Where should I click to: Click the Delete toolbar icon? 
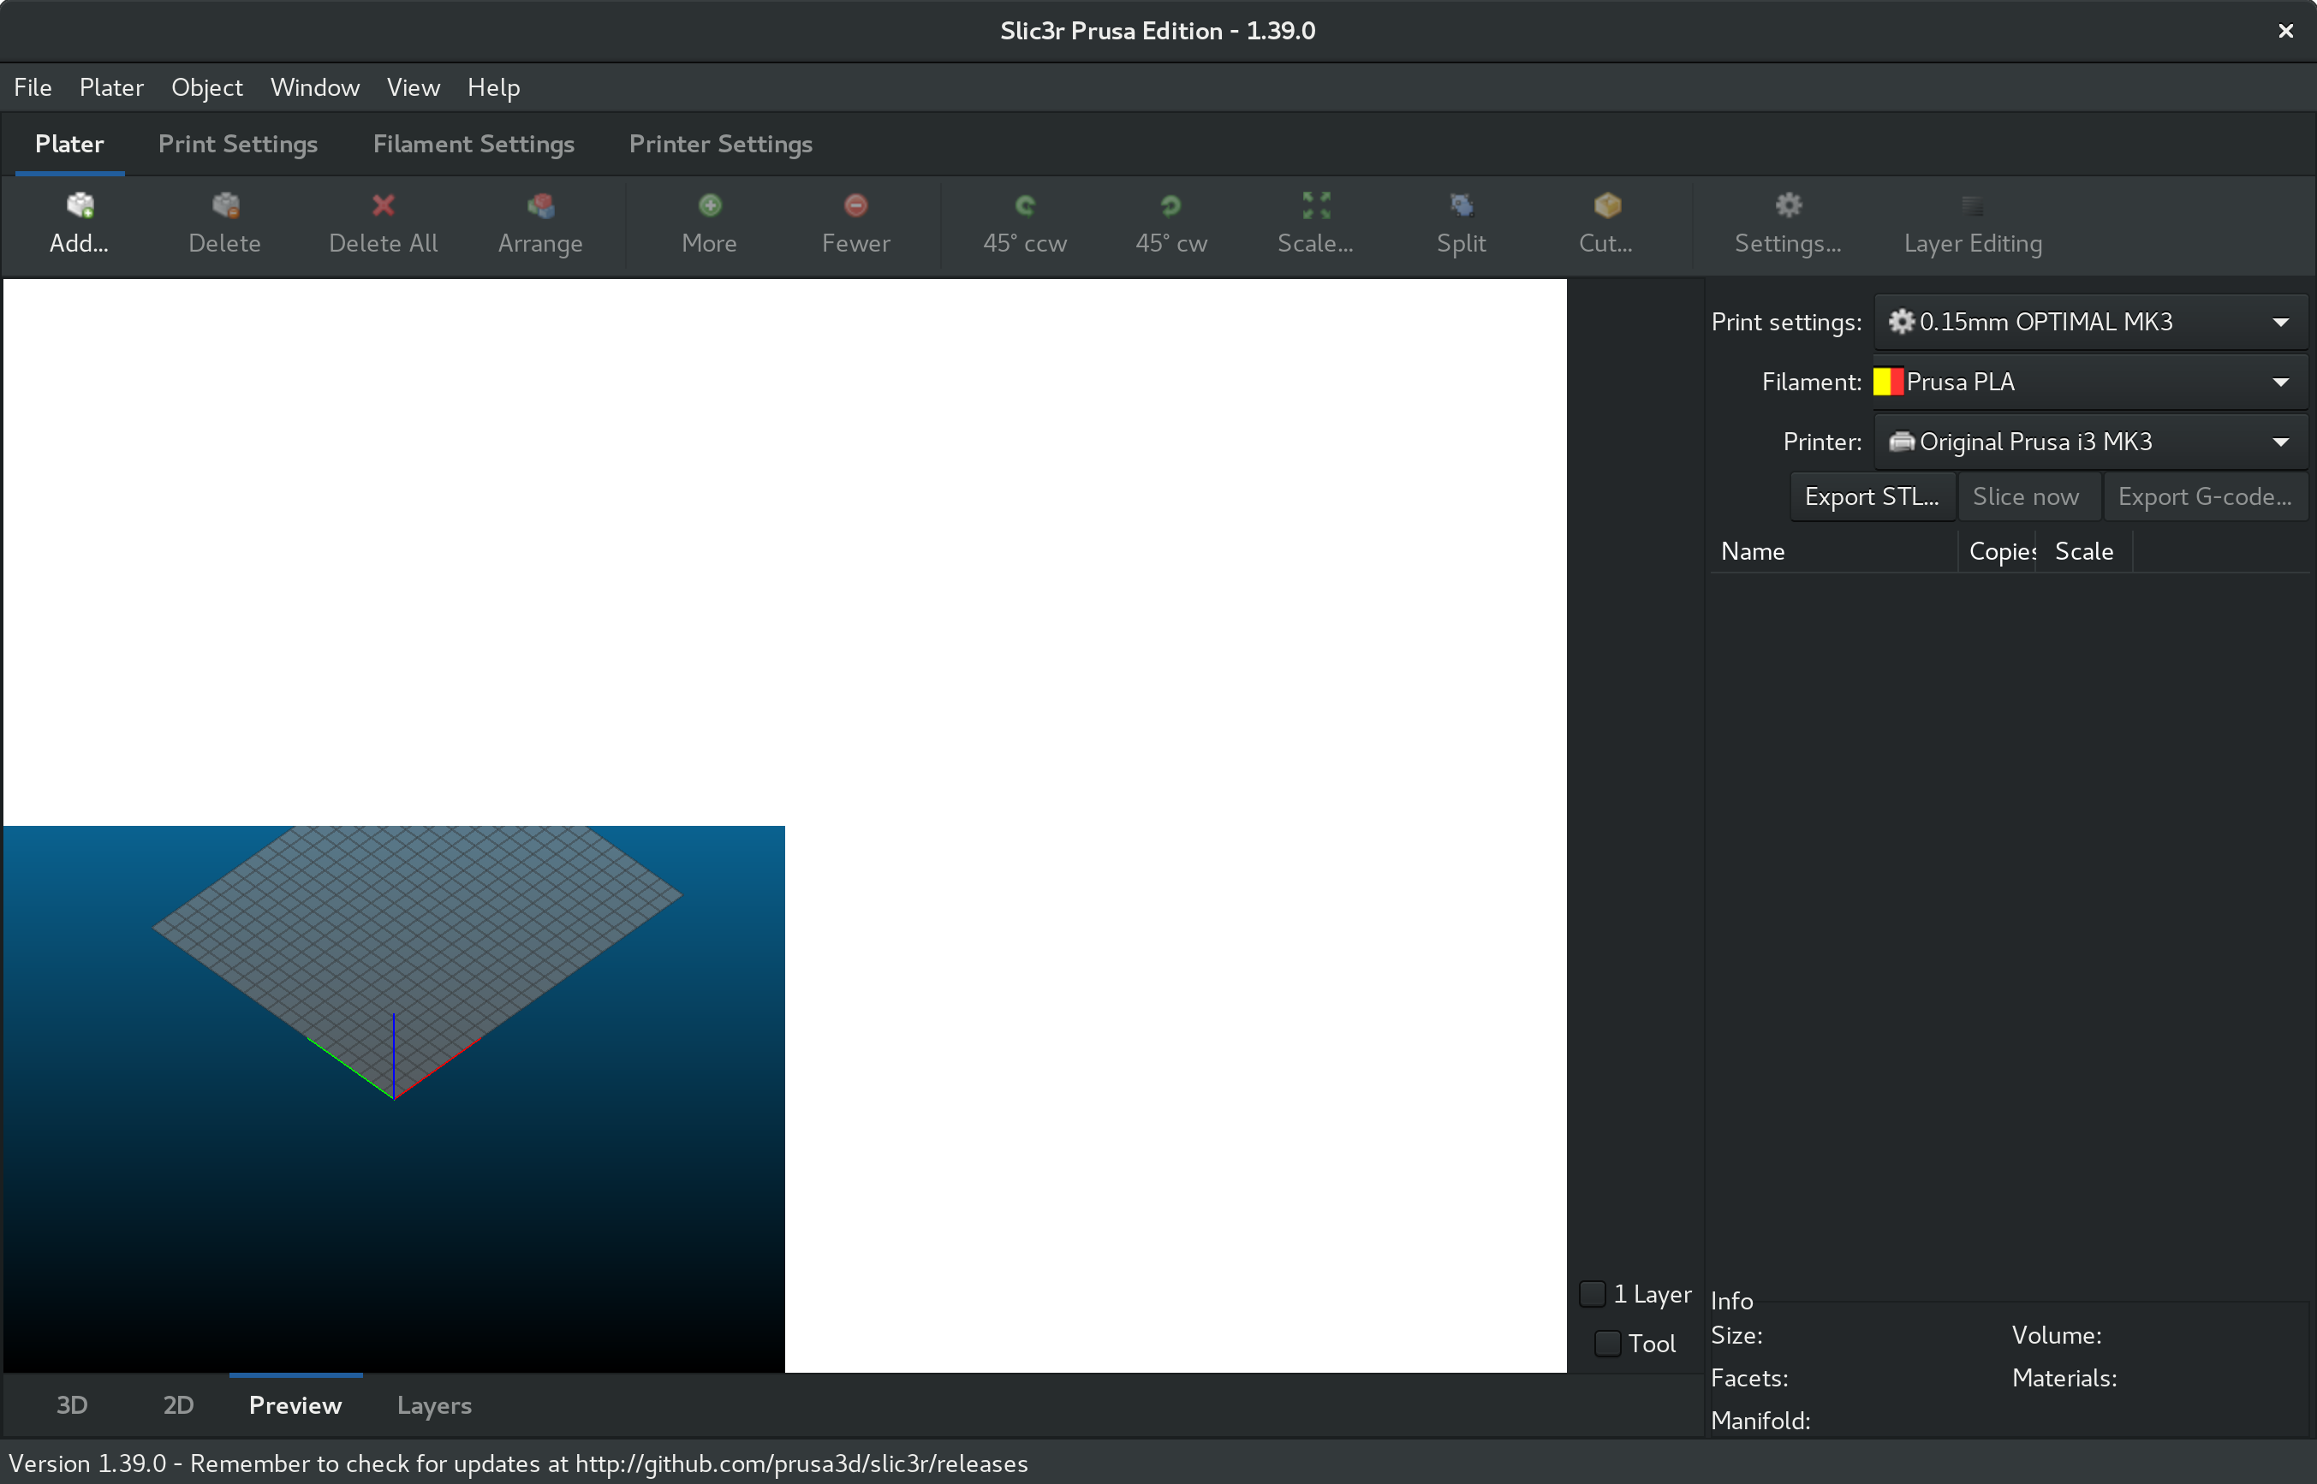click(x=224, y=205)
